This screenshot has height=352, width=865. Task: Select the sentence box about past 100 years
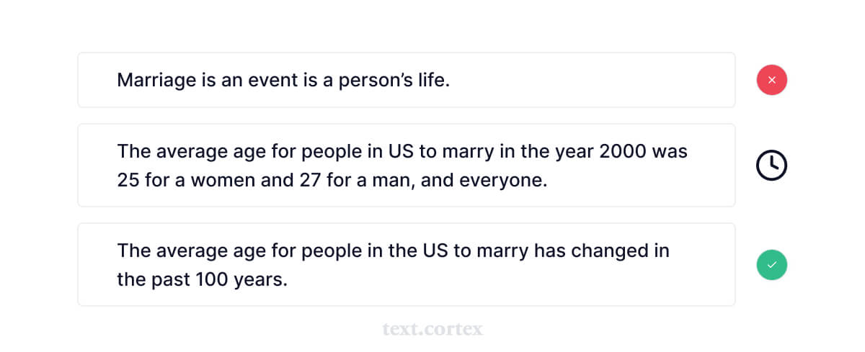click(x=406, y=264)
